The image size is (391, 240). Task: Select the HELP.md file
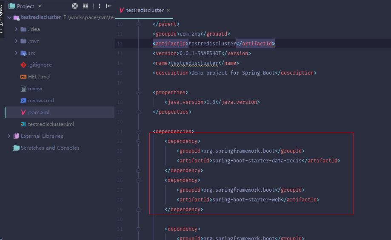tap(39, 76)
